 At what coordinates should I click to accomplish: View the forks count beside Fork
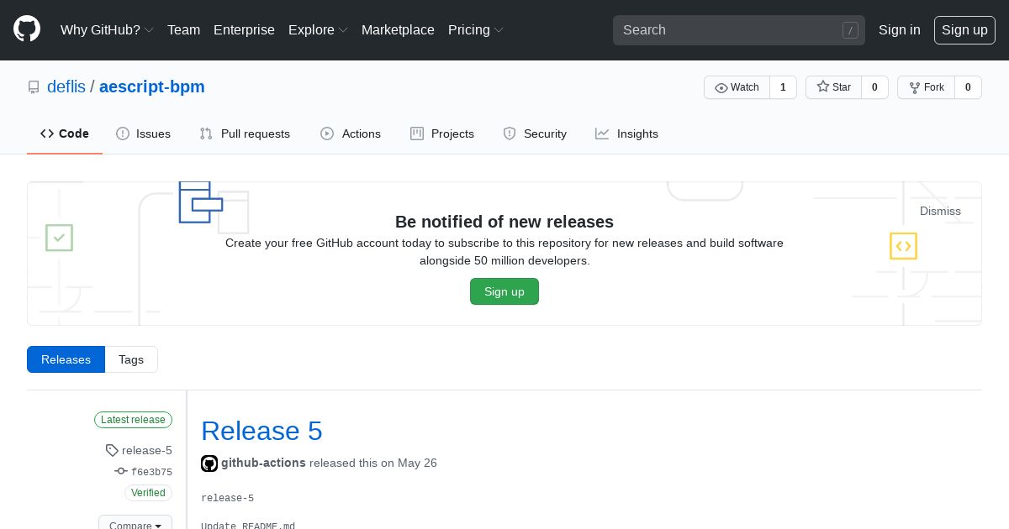click(x=968, y=87)
